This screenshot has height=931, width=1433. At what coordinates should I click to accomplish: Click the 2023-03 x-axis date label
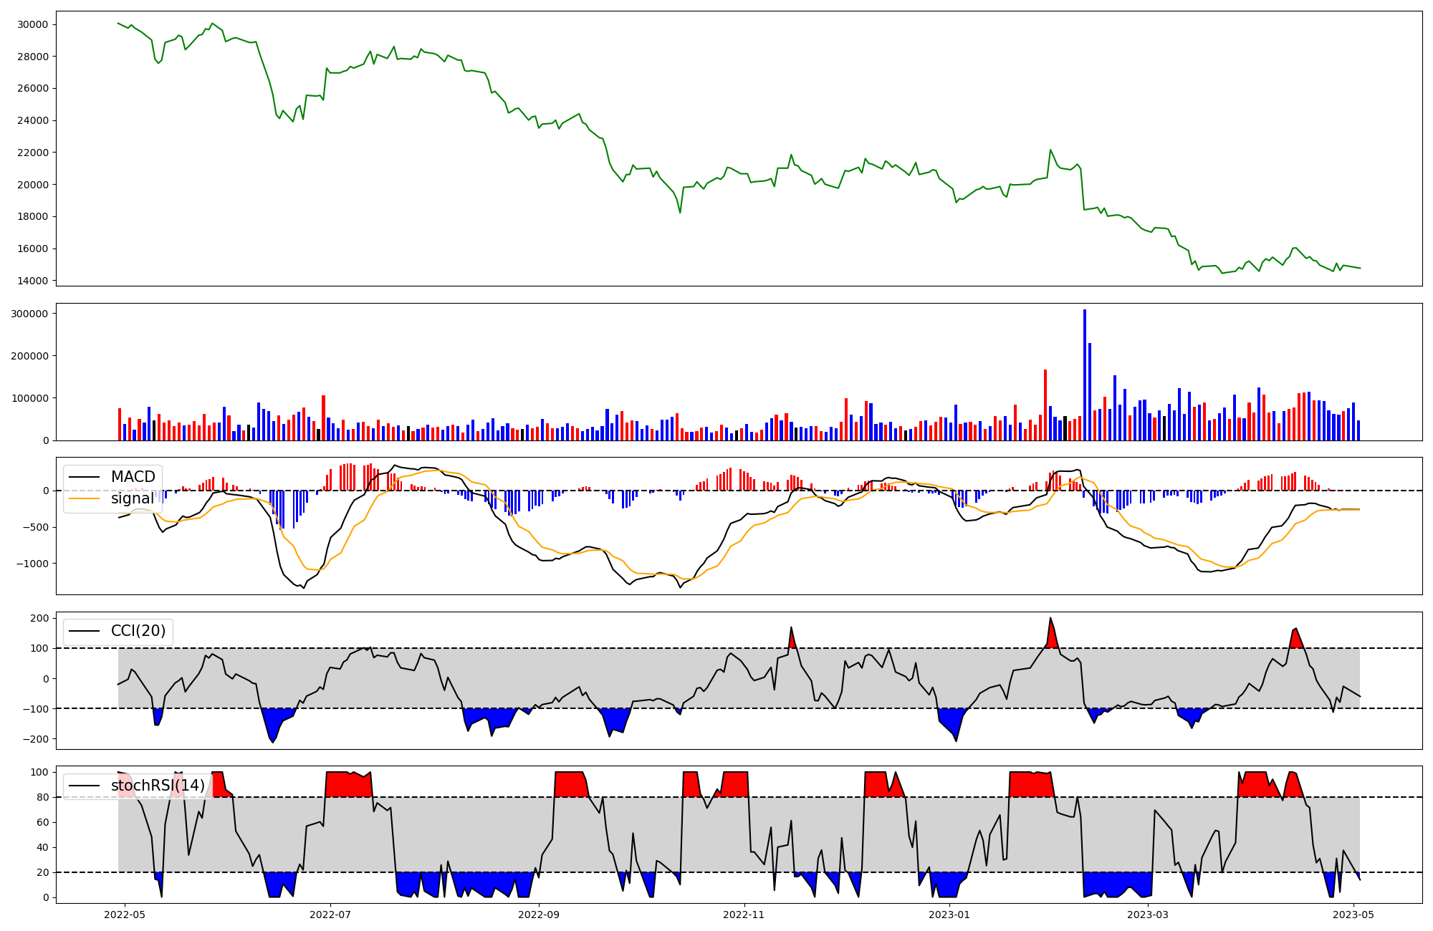[x=1148, y=915]
